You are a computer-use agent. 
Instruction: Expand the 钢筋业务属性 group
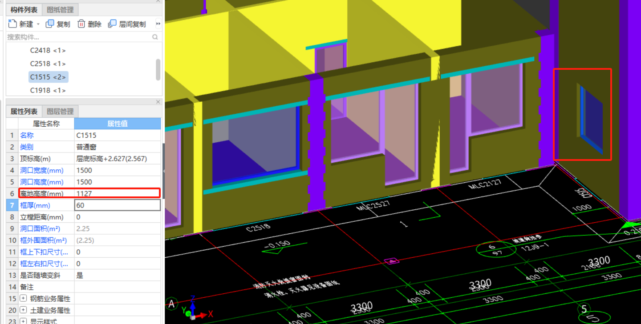click(x=23, y=299)
